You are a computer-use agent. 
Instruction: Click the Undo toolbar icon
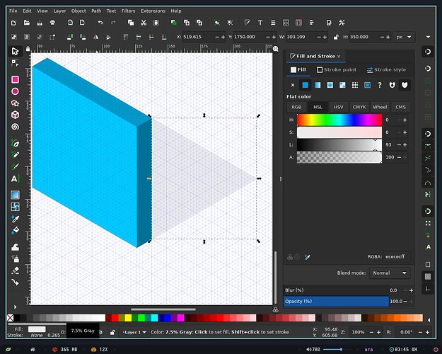click(x=100, y=23)
